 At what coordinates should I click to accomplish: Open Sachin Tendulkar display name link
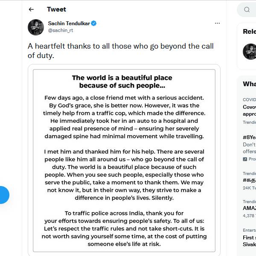[x=69, y=23]
